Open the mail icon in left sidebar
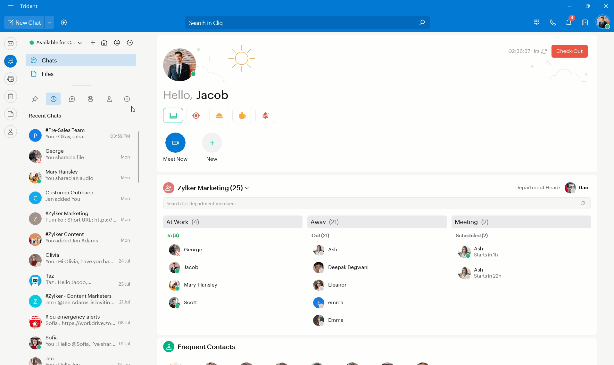Screen dimensions: 614x365 11,44
